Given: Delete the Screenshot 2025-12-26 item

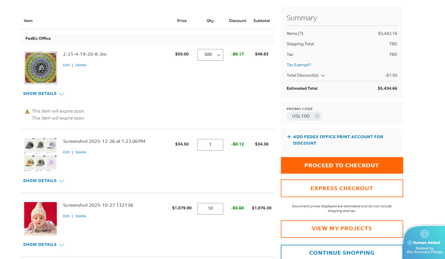Looking at the screenshot, I should point(81,152).
